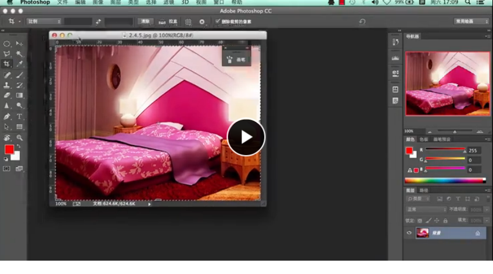Open the History panel icon
The width and height of the screenshot is (493, 274).
pos(395,42)
